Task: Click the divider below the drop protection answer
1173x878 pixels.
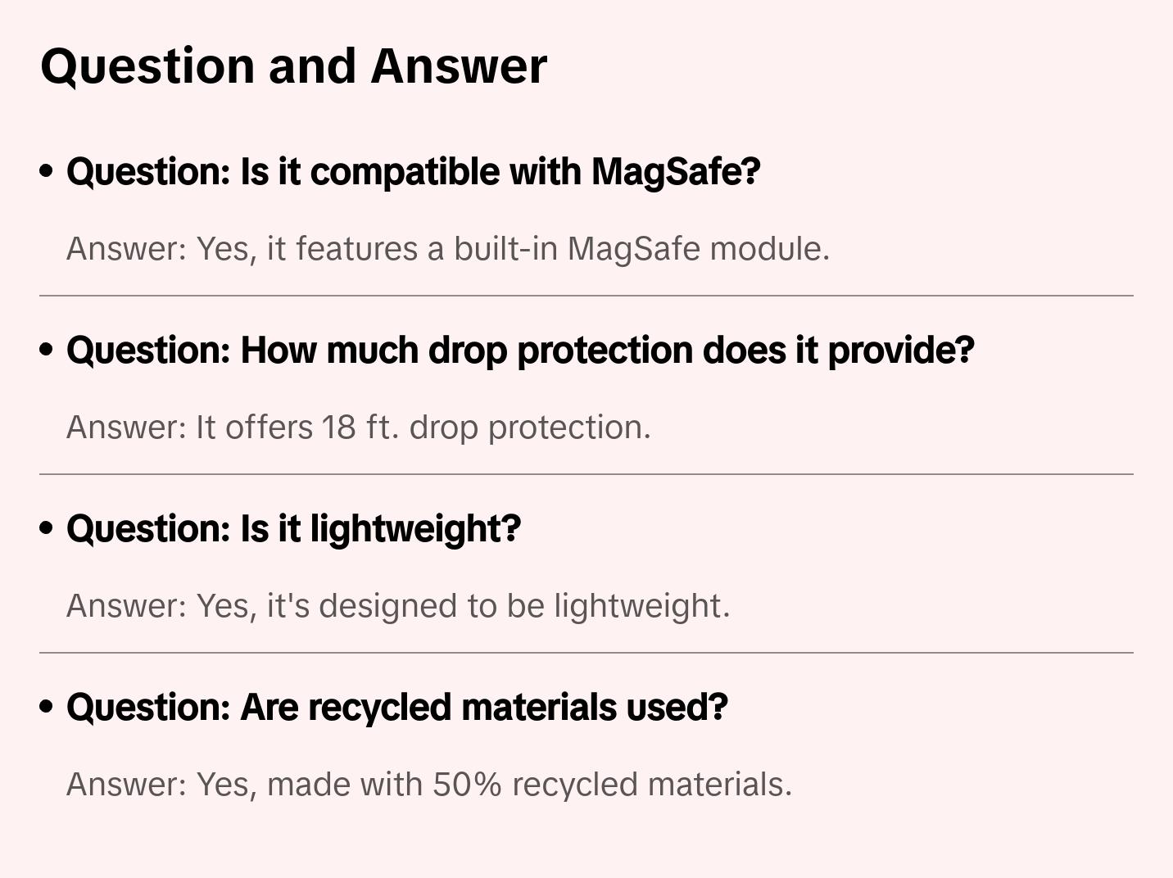Action: click(586, 474)
